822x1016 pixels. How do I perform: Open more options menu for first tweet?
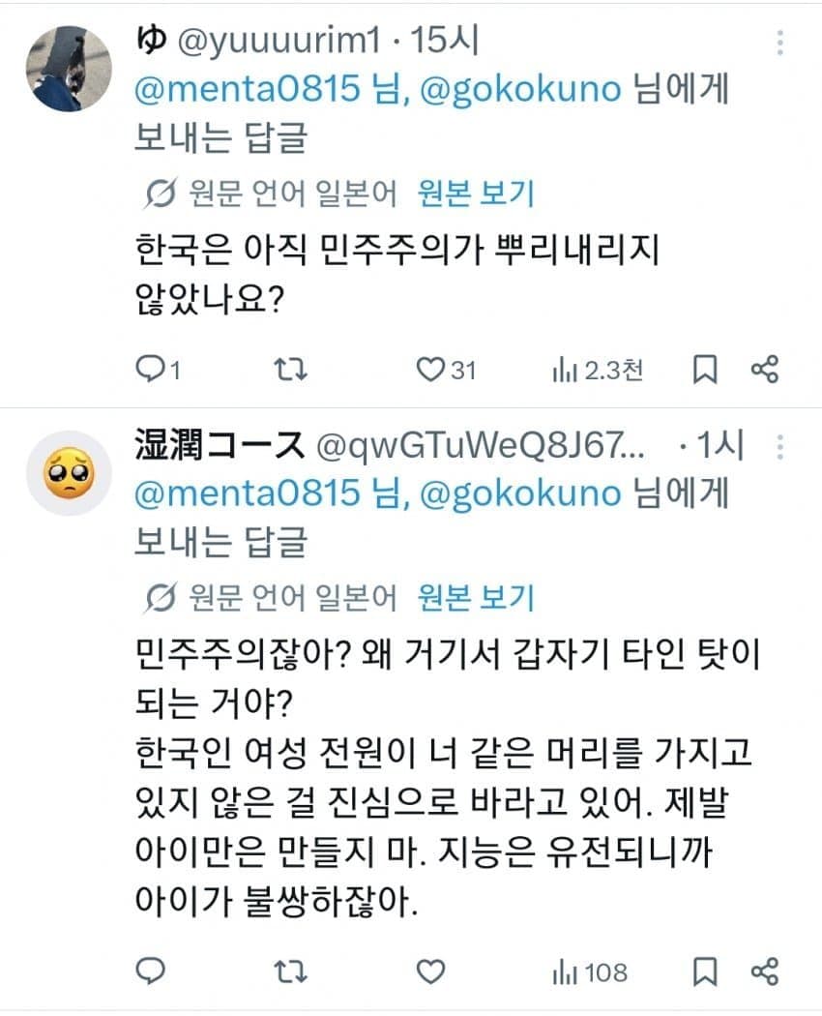(x=779, y=43)
